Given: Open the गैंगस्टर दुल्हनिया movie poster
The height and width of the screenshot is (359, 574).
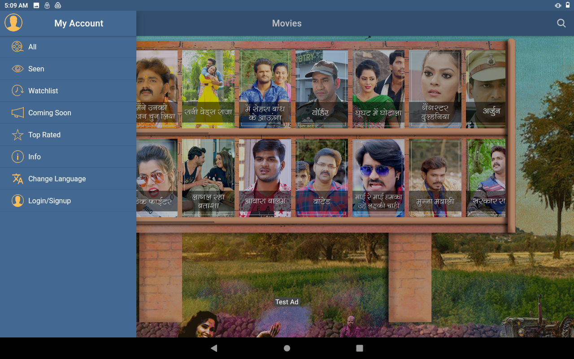Looking at the screenshot, I should (435, 89).
